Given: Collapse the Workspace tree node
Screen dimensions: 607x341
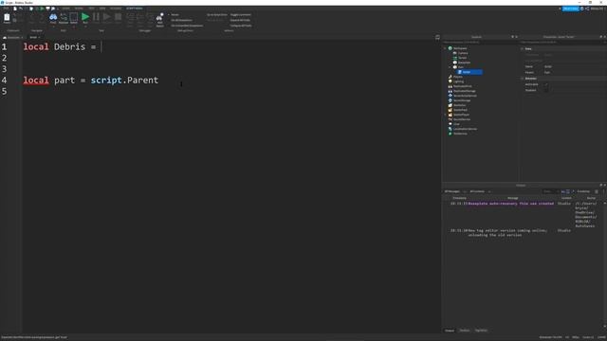Looking at the screenshot, I should click(x=445, y=48).
